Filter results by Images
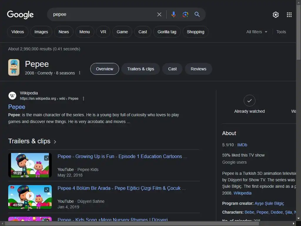This screenshot has width=301, height=226. coord(41,32)
